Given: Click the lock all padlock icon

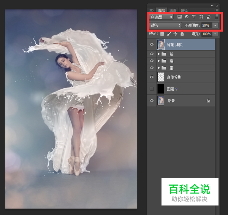Looking at the screenshot, I should point(182,34).
